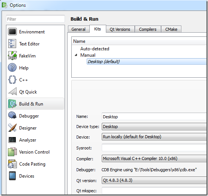Click the kit Name input field
This screenshot has height=196, width=208.
154,117
